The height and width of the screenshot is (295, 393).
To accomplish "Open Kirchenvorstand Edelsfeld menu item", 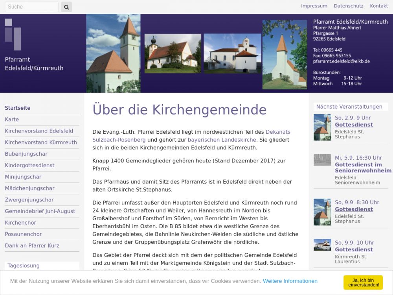I will (39, 131).
